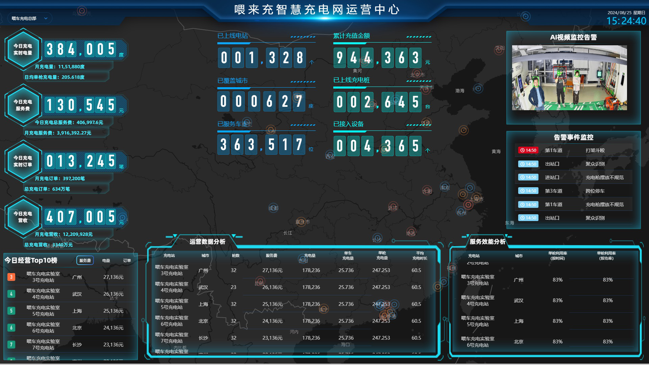Select rank 7 badge in Top10 list
This screenshot has height=365, width=649.
[11, 345]
